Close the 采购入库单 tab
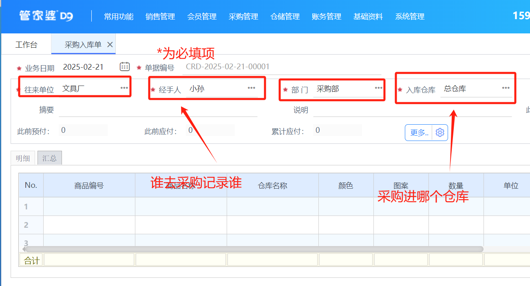 pyautogui.click(x=110, y=45)
